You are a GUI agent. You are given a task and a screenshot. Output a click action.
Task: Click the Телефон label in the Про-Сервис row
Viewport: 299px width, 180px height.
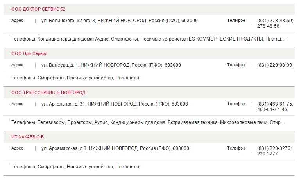tap(236, 65)
